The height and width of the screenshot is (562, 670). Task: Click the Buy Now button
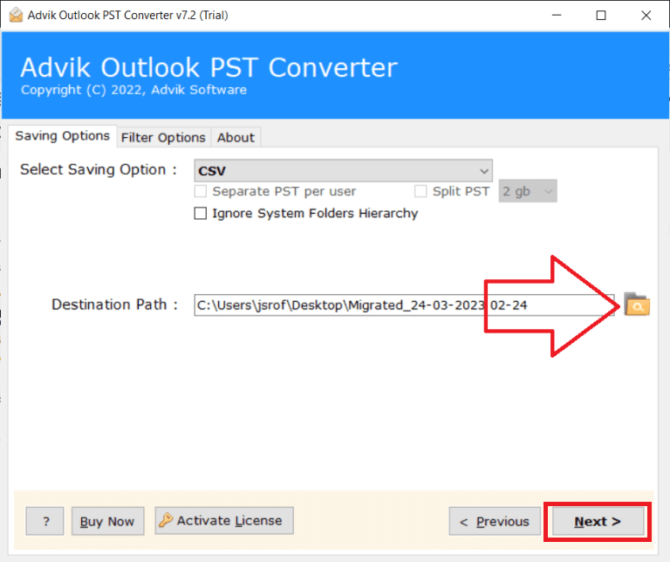point(107,521)
